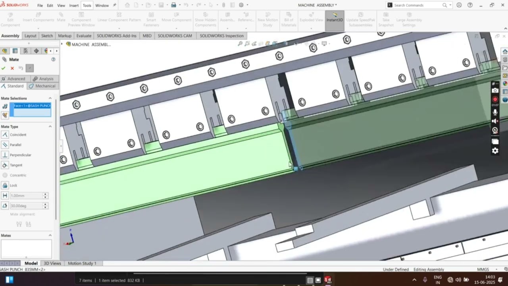
Task: Click SolidWorks icon in Windows taskbar
Action: click(328, 280)
